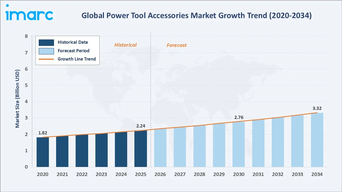
Task: Click the y-axis tick label 3
Action: point(26,118)
